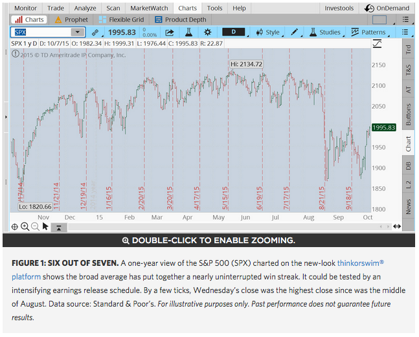Switch to the Trade tab

56,8
